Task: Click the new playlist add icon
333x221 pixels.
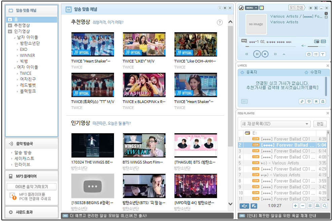Action: 254,206
